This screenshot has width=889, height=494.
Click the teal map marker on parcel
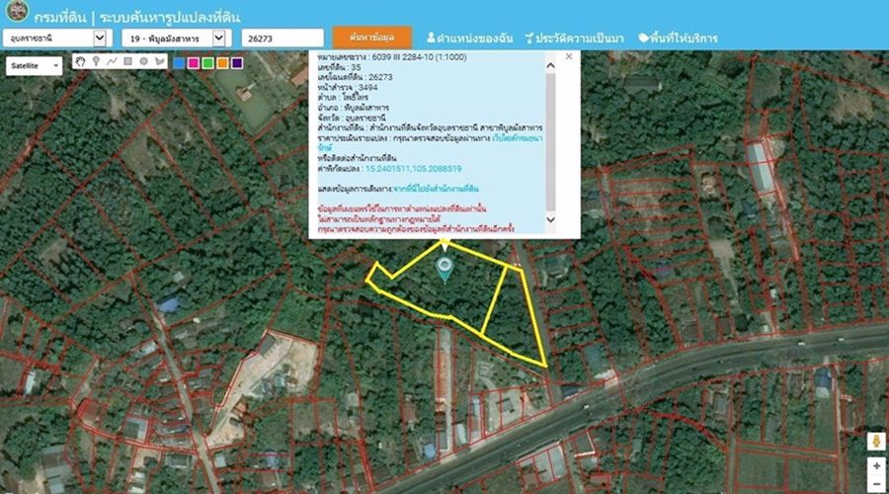tap(444, 270)
